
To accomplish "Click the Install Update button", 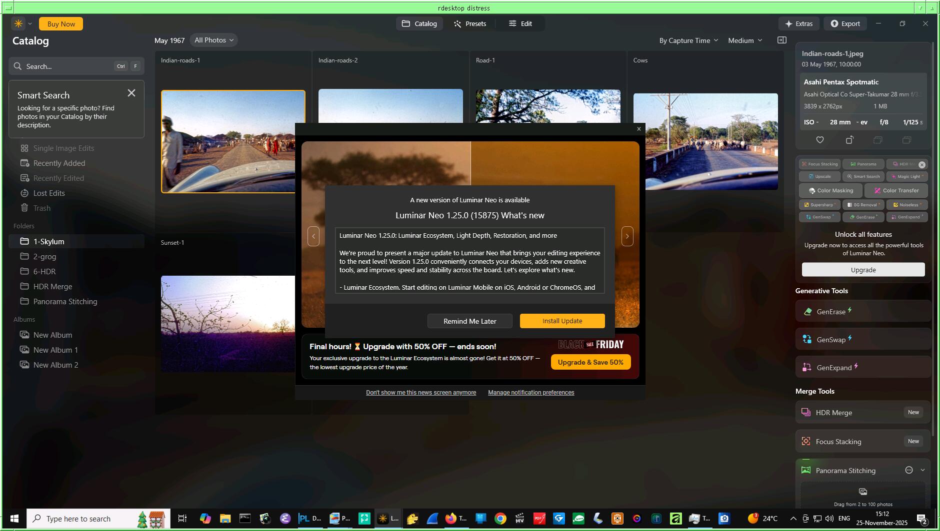I will (562, 321).
